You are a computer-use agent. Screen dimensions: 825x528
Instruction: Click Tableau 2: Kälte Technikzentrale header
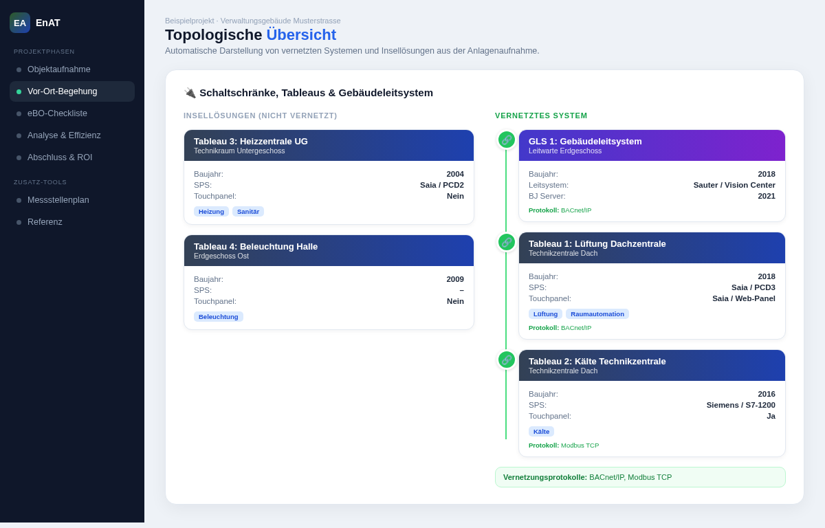point(652,366)
